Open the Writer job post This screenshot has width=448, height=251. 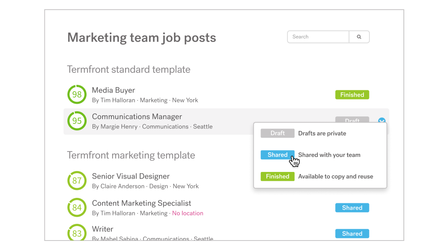coord(102,229)
